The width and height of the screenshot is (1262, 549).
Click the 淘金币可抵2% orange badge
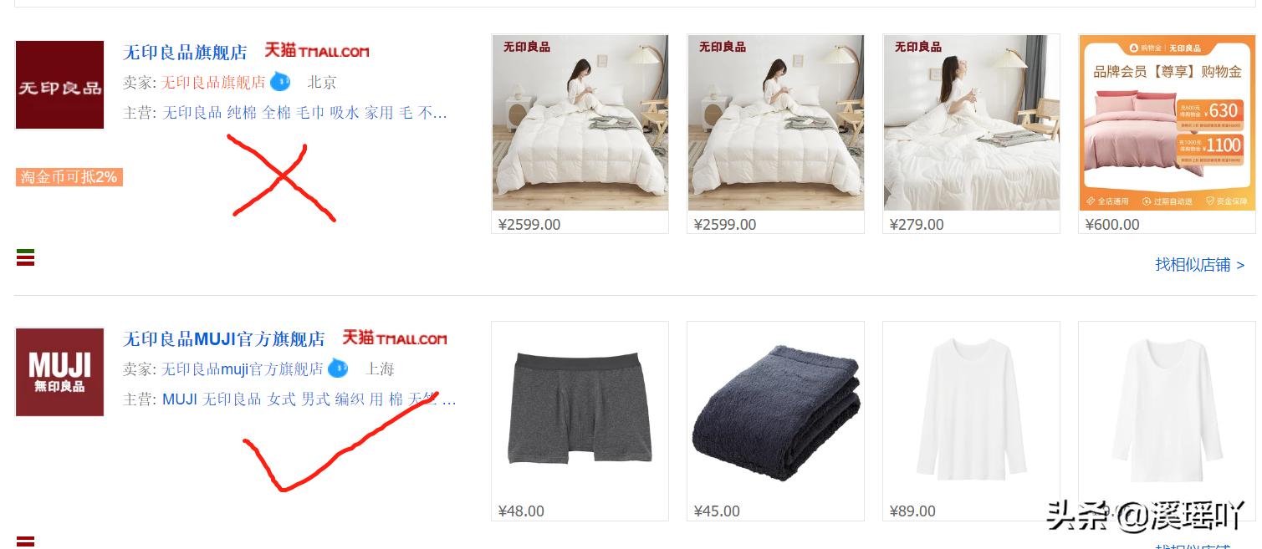click(x=69, y=177)
